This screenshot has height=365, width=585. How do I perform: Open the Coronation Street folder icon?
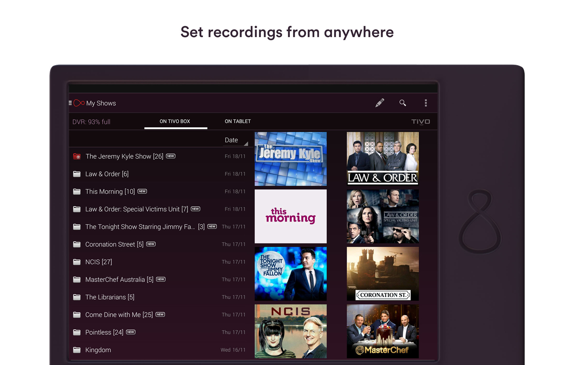point(76,244)
